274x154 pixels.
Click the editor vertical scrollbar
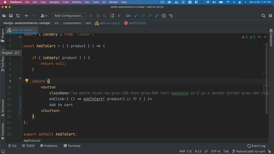[267, 79]
